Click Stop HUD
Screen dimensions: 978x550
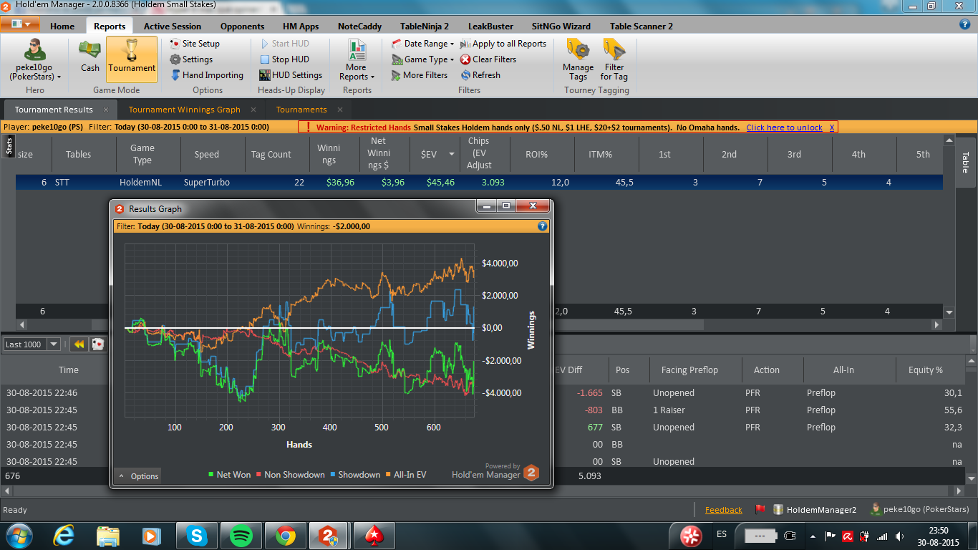click(x=284, y=59)
